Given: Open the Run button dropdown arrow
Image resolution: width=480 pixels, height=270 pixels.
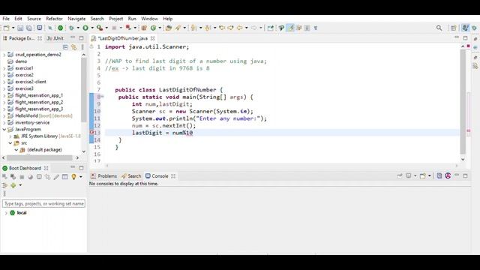Looking at the screenshot, I should [x=92, y=28].
